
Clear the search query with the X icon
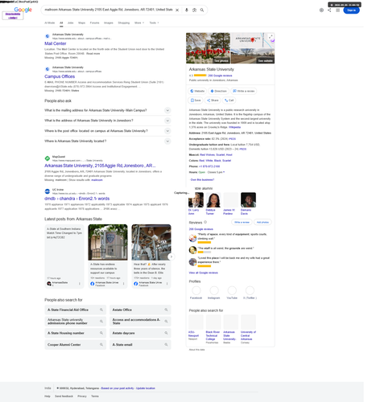[177, 10]
